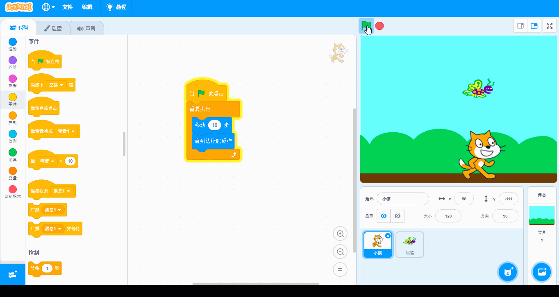Select the 声音 block category circle
The height and width of the screenshot is (297, 559).
click(x=13, y=79)
